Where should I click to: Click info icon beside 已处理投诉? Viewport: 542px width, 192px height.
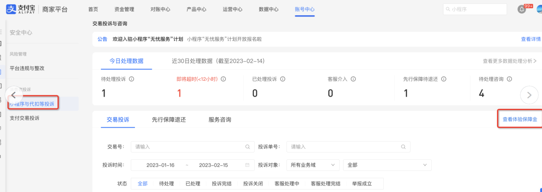coord(283,79)
